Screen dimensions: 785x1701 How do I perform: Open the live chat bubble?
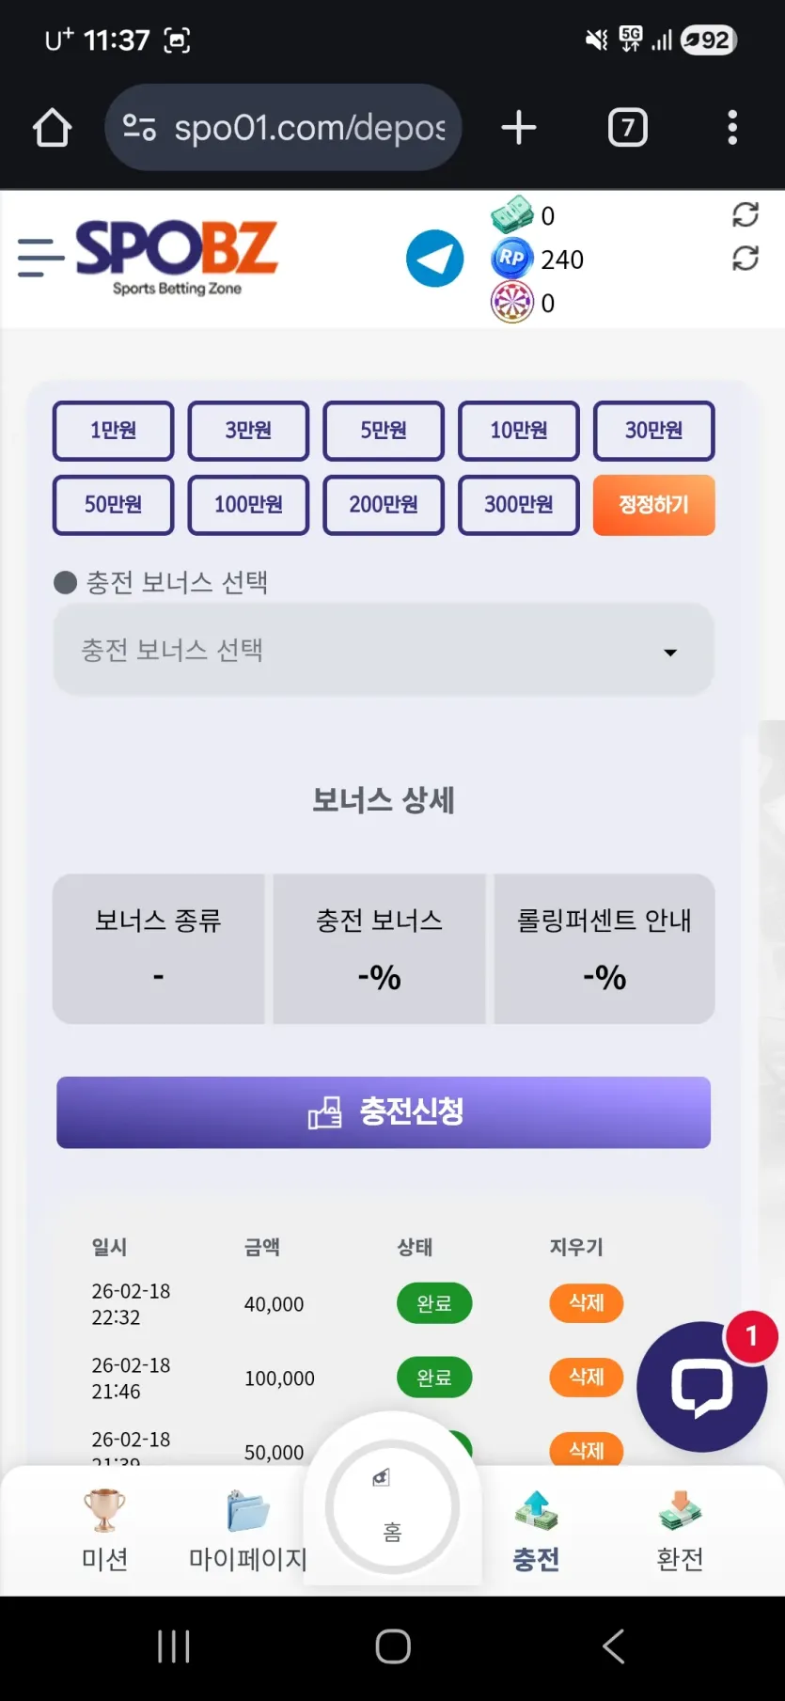[x=701, y=1386]
